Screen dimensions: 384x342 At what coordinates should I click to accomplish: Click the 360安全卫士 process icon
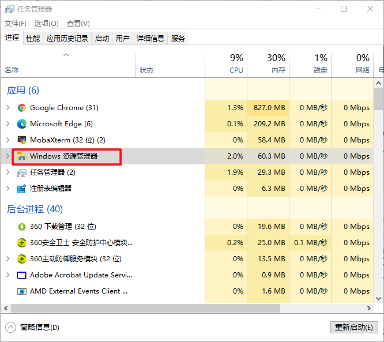pyautogui.click(x=21, y=243)
